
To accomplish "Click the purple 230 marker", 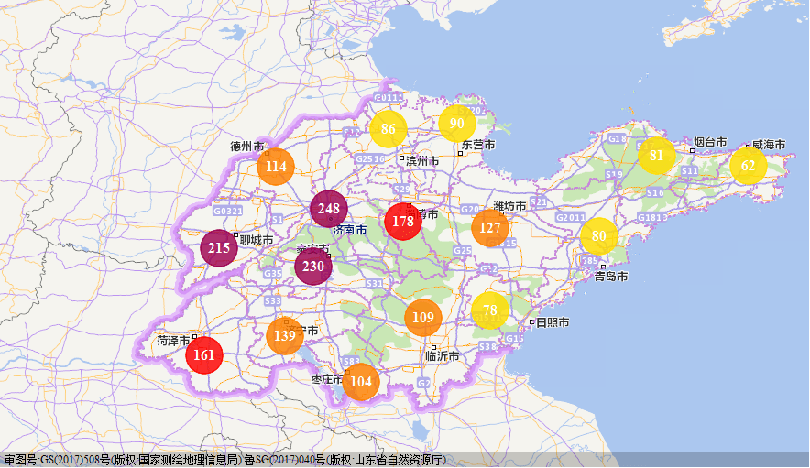I will point(313,267).
